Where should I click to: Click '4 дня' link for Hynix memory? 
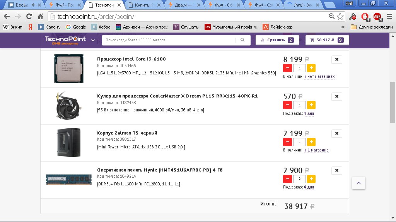(x=309, y=187)
